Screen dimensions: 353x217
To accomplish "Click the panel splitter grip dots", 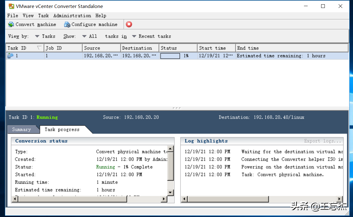I will point(177,108).
